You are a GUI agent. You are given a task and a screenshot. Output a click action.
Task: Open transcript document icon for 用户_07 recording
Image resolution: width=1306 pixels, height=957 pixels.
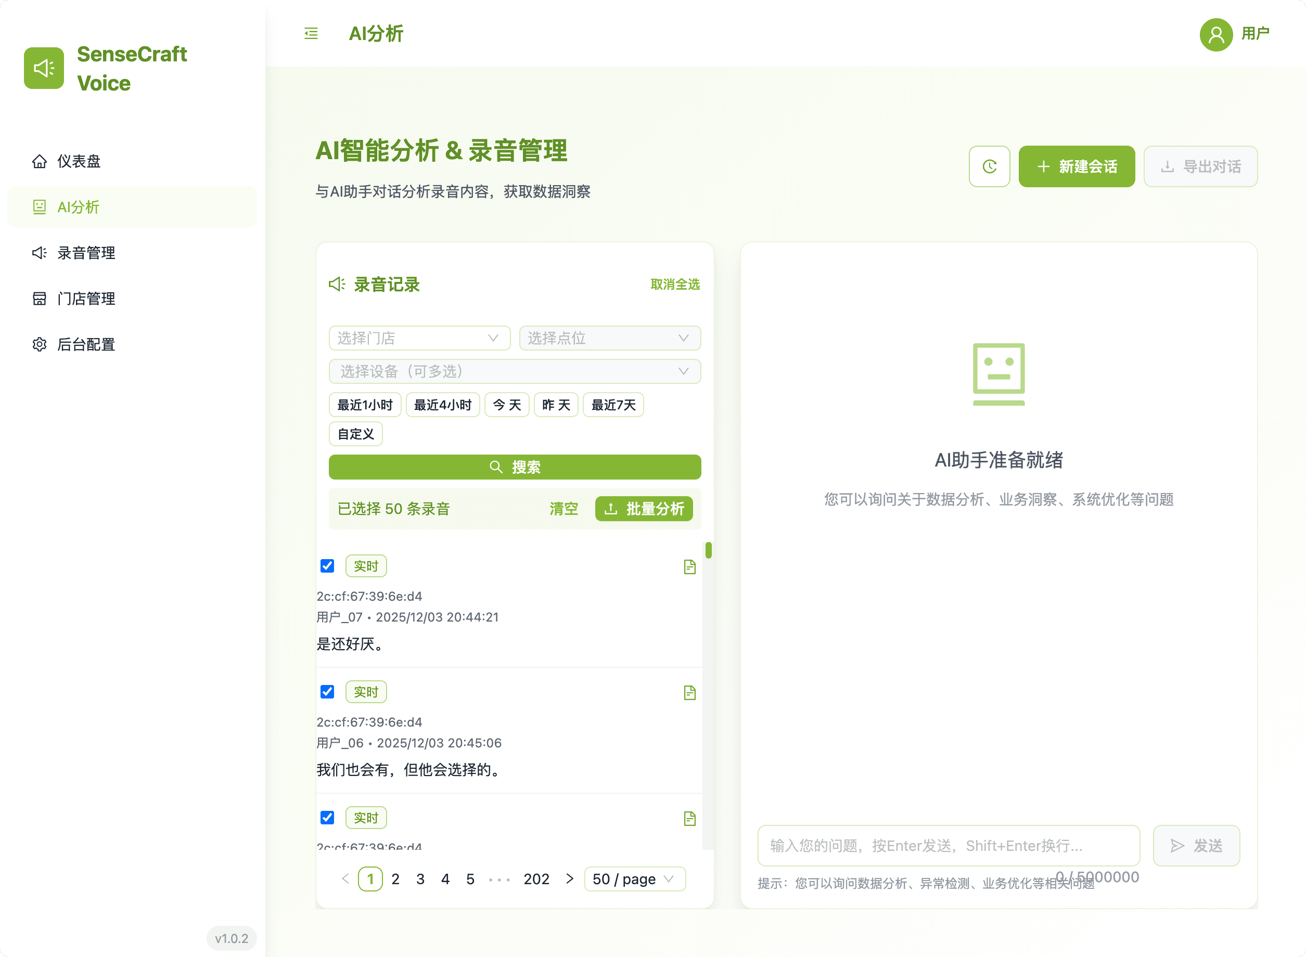689,566
